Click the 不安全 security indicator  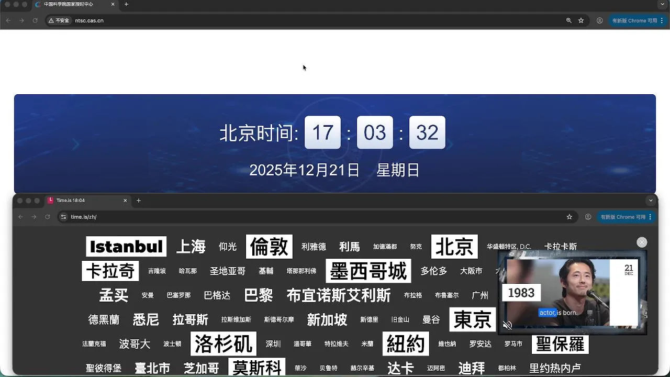pyautogui.click(x=59, y=20)
